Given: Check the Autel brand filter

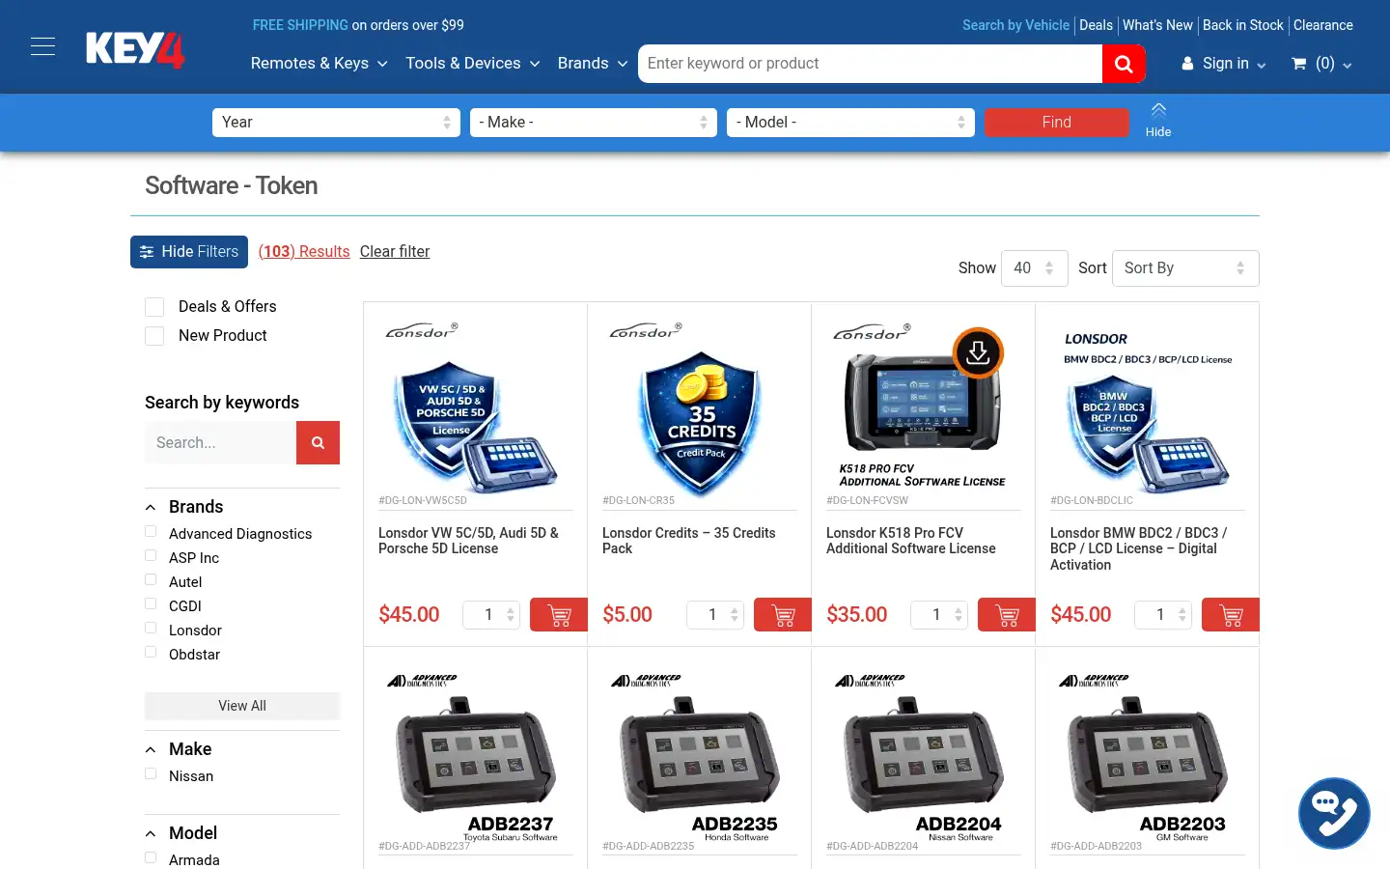Looking at the screenshot, I should pyautogui.click(x=151, y=579).
